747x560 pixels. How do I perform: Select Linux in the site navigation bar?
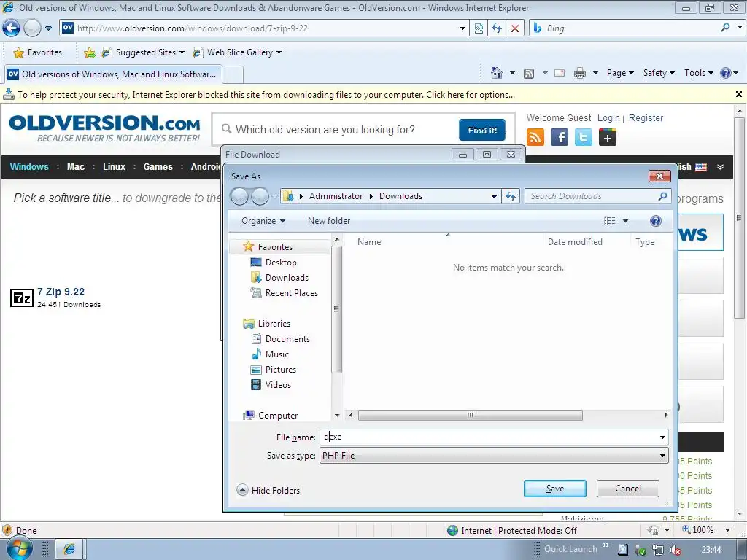point(115,167)
